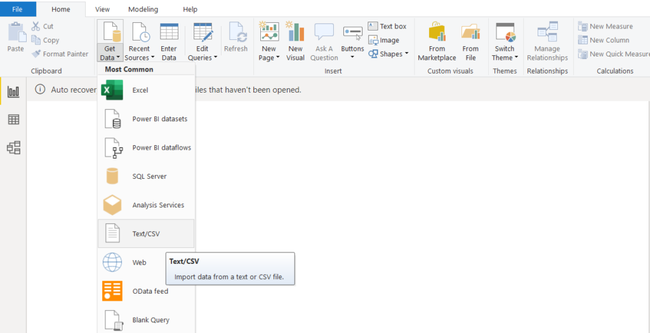650x333 pixels.
Task: Choose Analysis Services data source
Action: 146,205
